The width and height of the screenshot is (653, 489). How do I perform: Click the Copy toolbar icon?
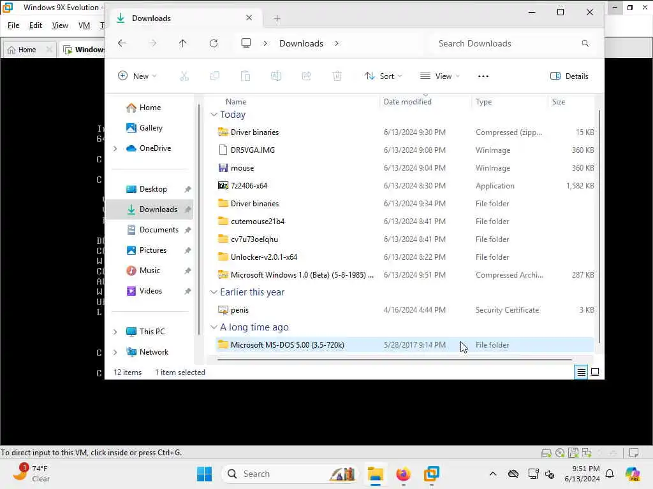point(215,76)
